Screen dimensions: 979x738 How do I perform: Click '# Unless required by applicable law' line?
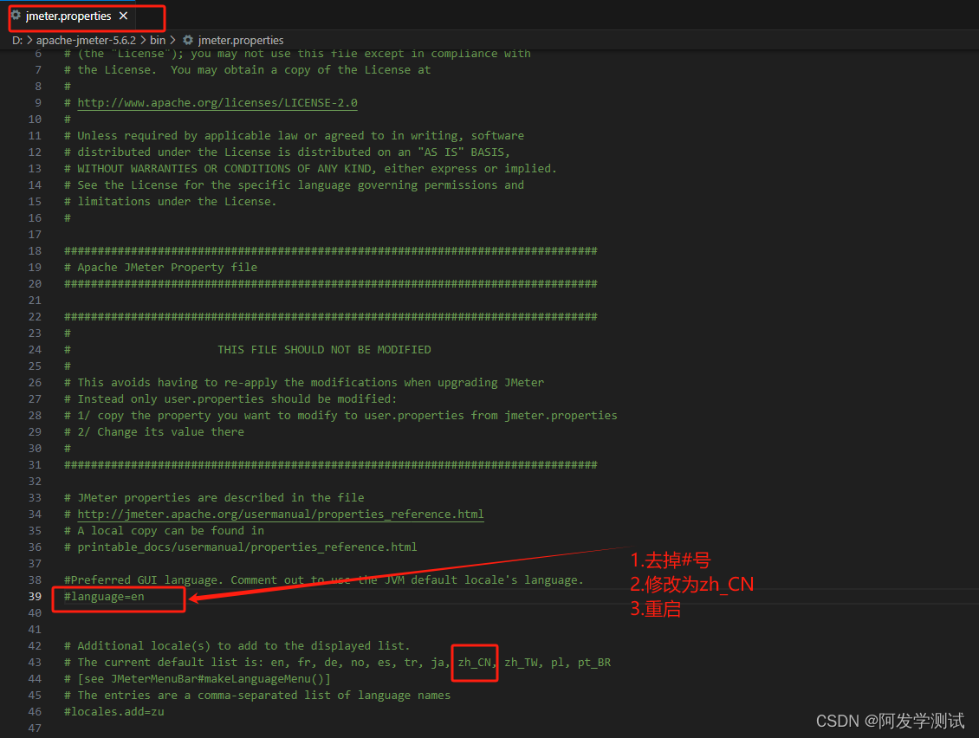click(x=294, y=135)
